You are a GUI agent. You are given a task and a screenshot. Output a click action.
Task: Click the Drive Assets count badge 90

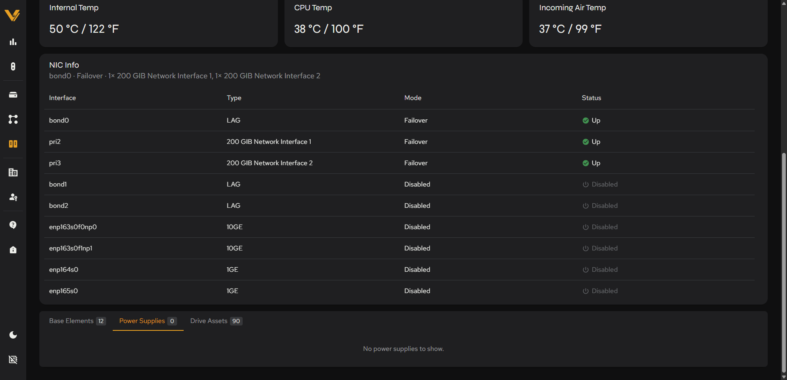[x=236, y=321]
